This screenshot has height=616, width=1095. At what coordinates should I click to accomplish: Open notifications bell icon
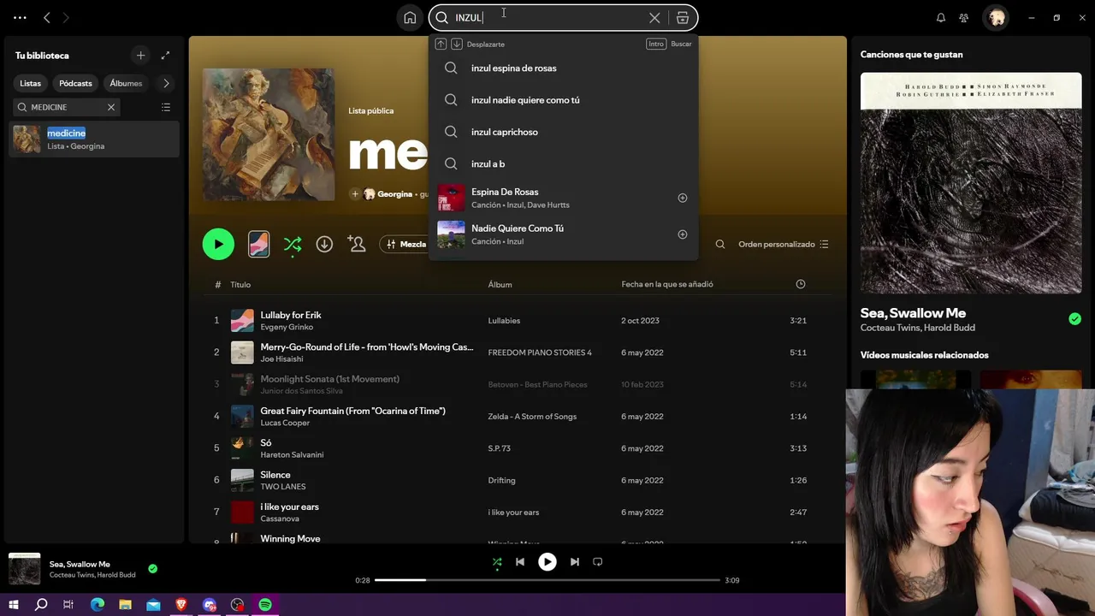[941, 18]
